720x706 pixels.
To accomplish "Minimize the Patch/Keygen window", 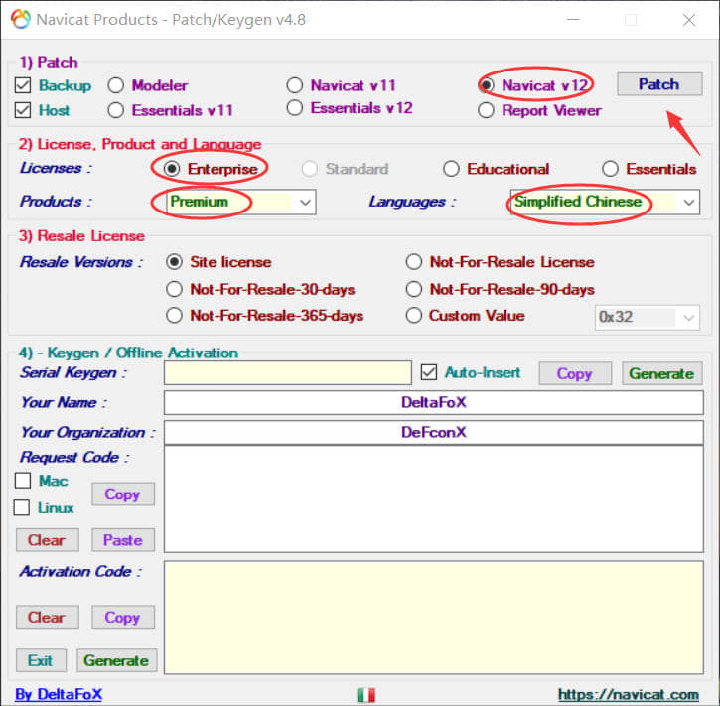I will (573, 20).
